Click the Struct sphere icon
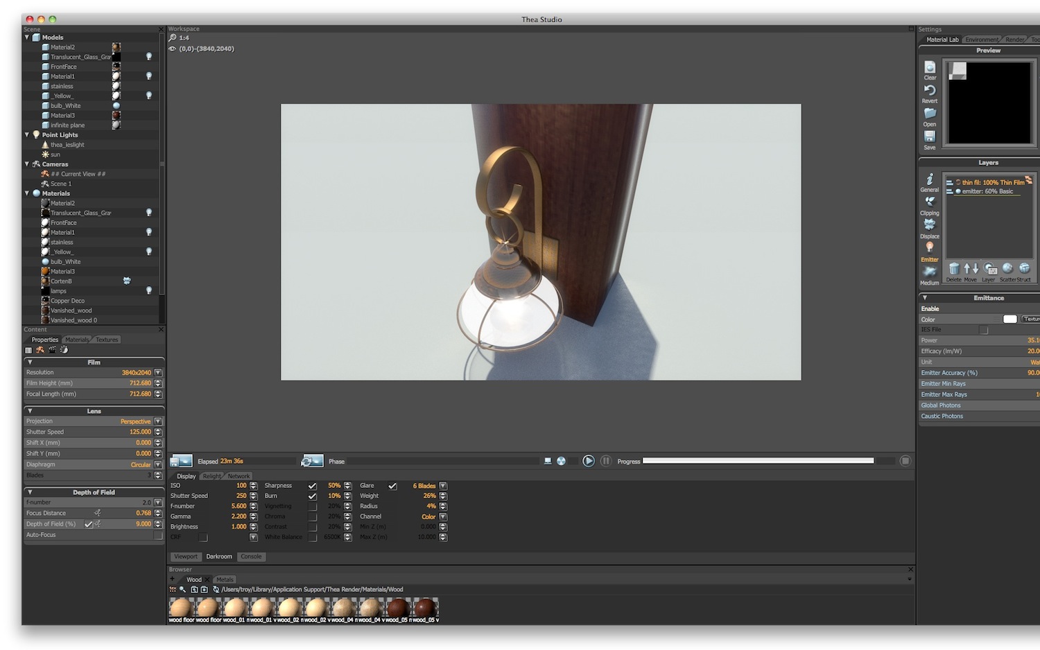This screenshot has height=650, width=1040. click(1025, 268)
